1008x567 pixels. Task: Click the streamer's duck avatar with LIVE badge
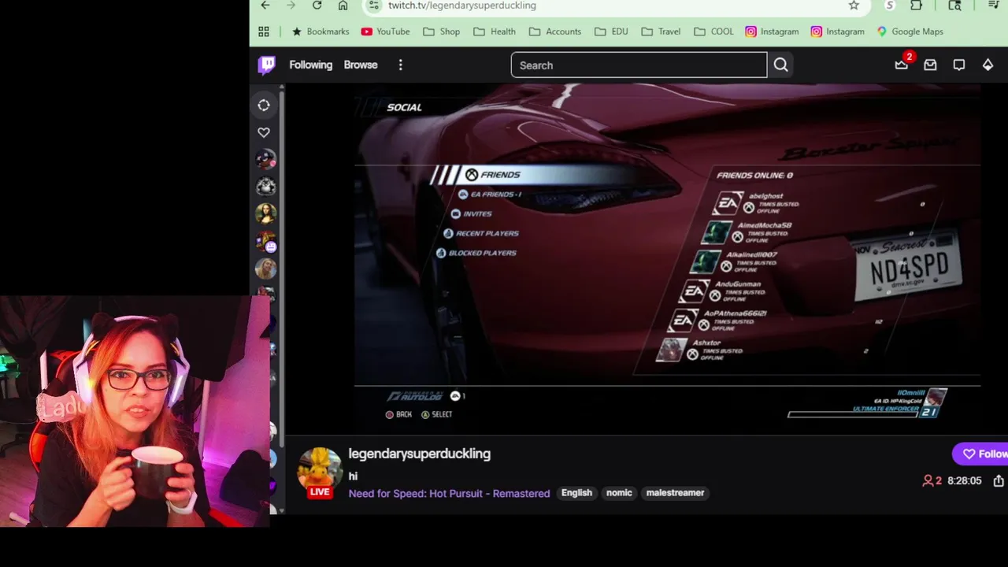click(x=319, y=472)
